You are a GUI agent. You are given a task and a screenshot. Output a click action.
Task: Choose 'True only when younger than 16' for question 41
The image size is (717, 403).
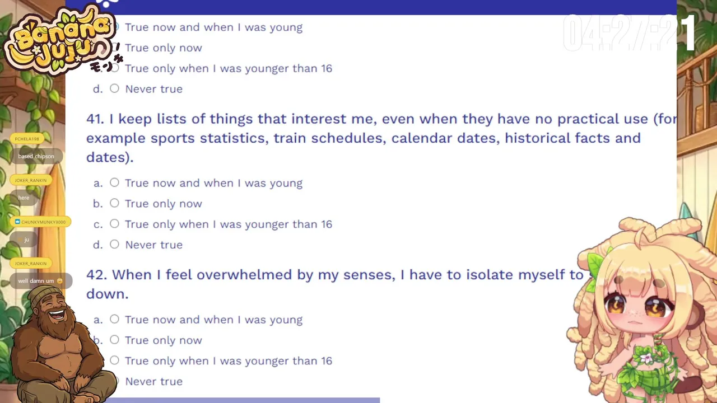114,224
